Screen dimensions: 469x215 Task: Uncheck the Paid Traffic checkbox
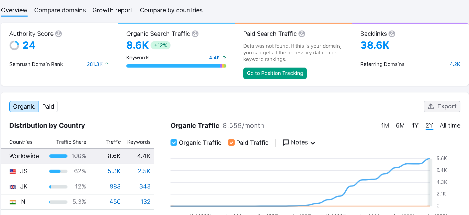click(231, 142)
